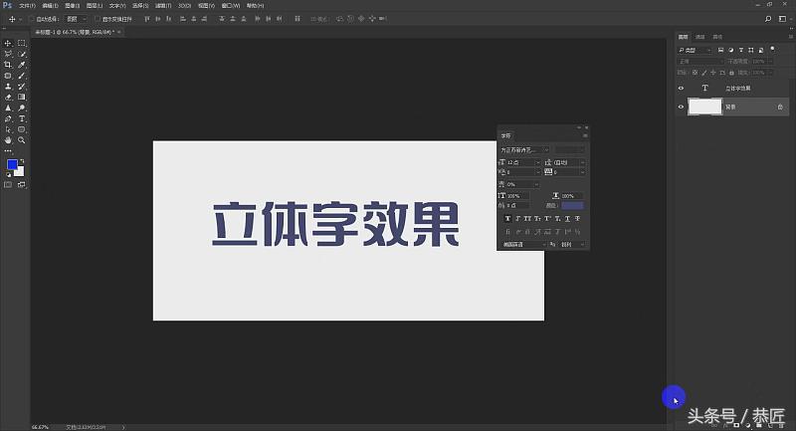
Task: Toggle Faux Bold in Character panel
Action: (507, 218)
